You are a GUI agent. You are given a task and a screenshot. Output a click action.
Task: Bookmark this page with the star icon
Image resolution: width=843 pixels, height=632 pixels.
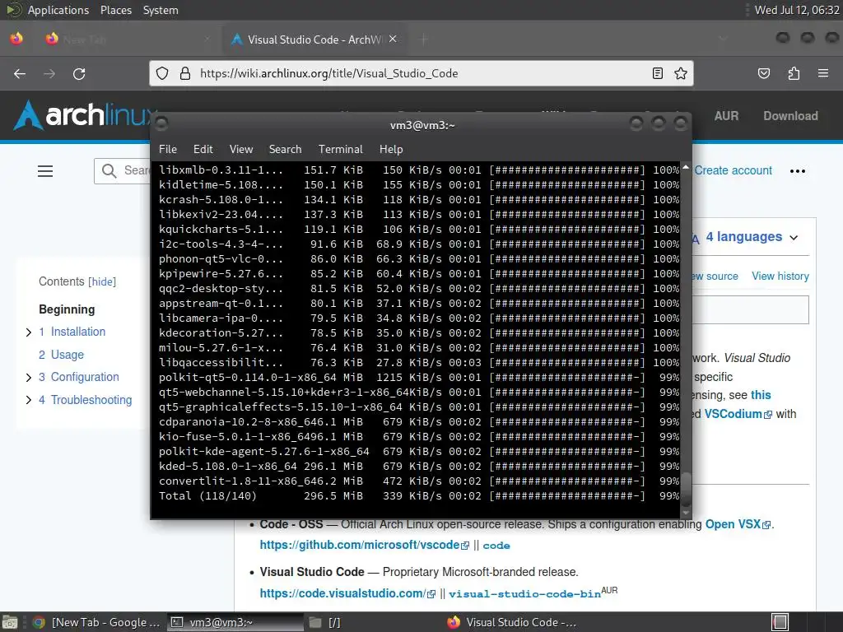[681, 73]
